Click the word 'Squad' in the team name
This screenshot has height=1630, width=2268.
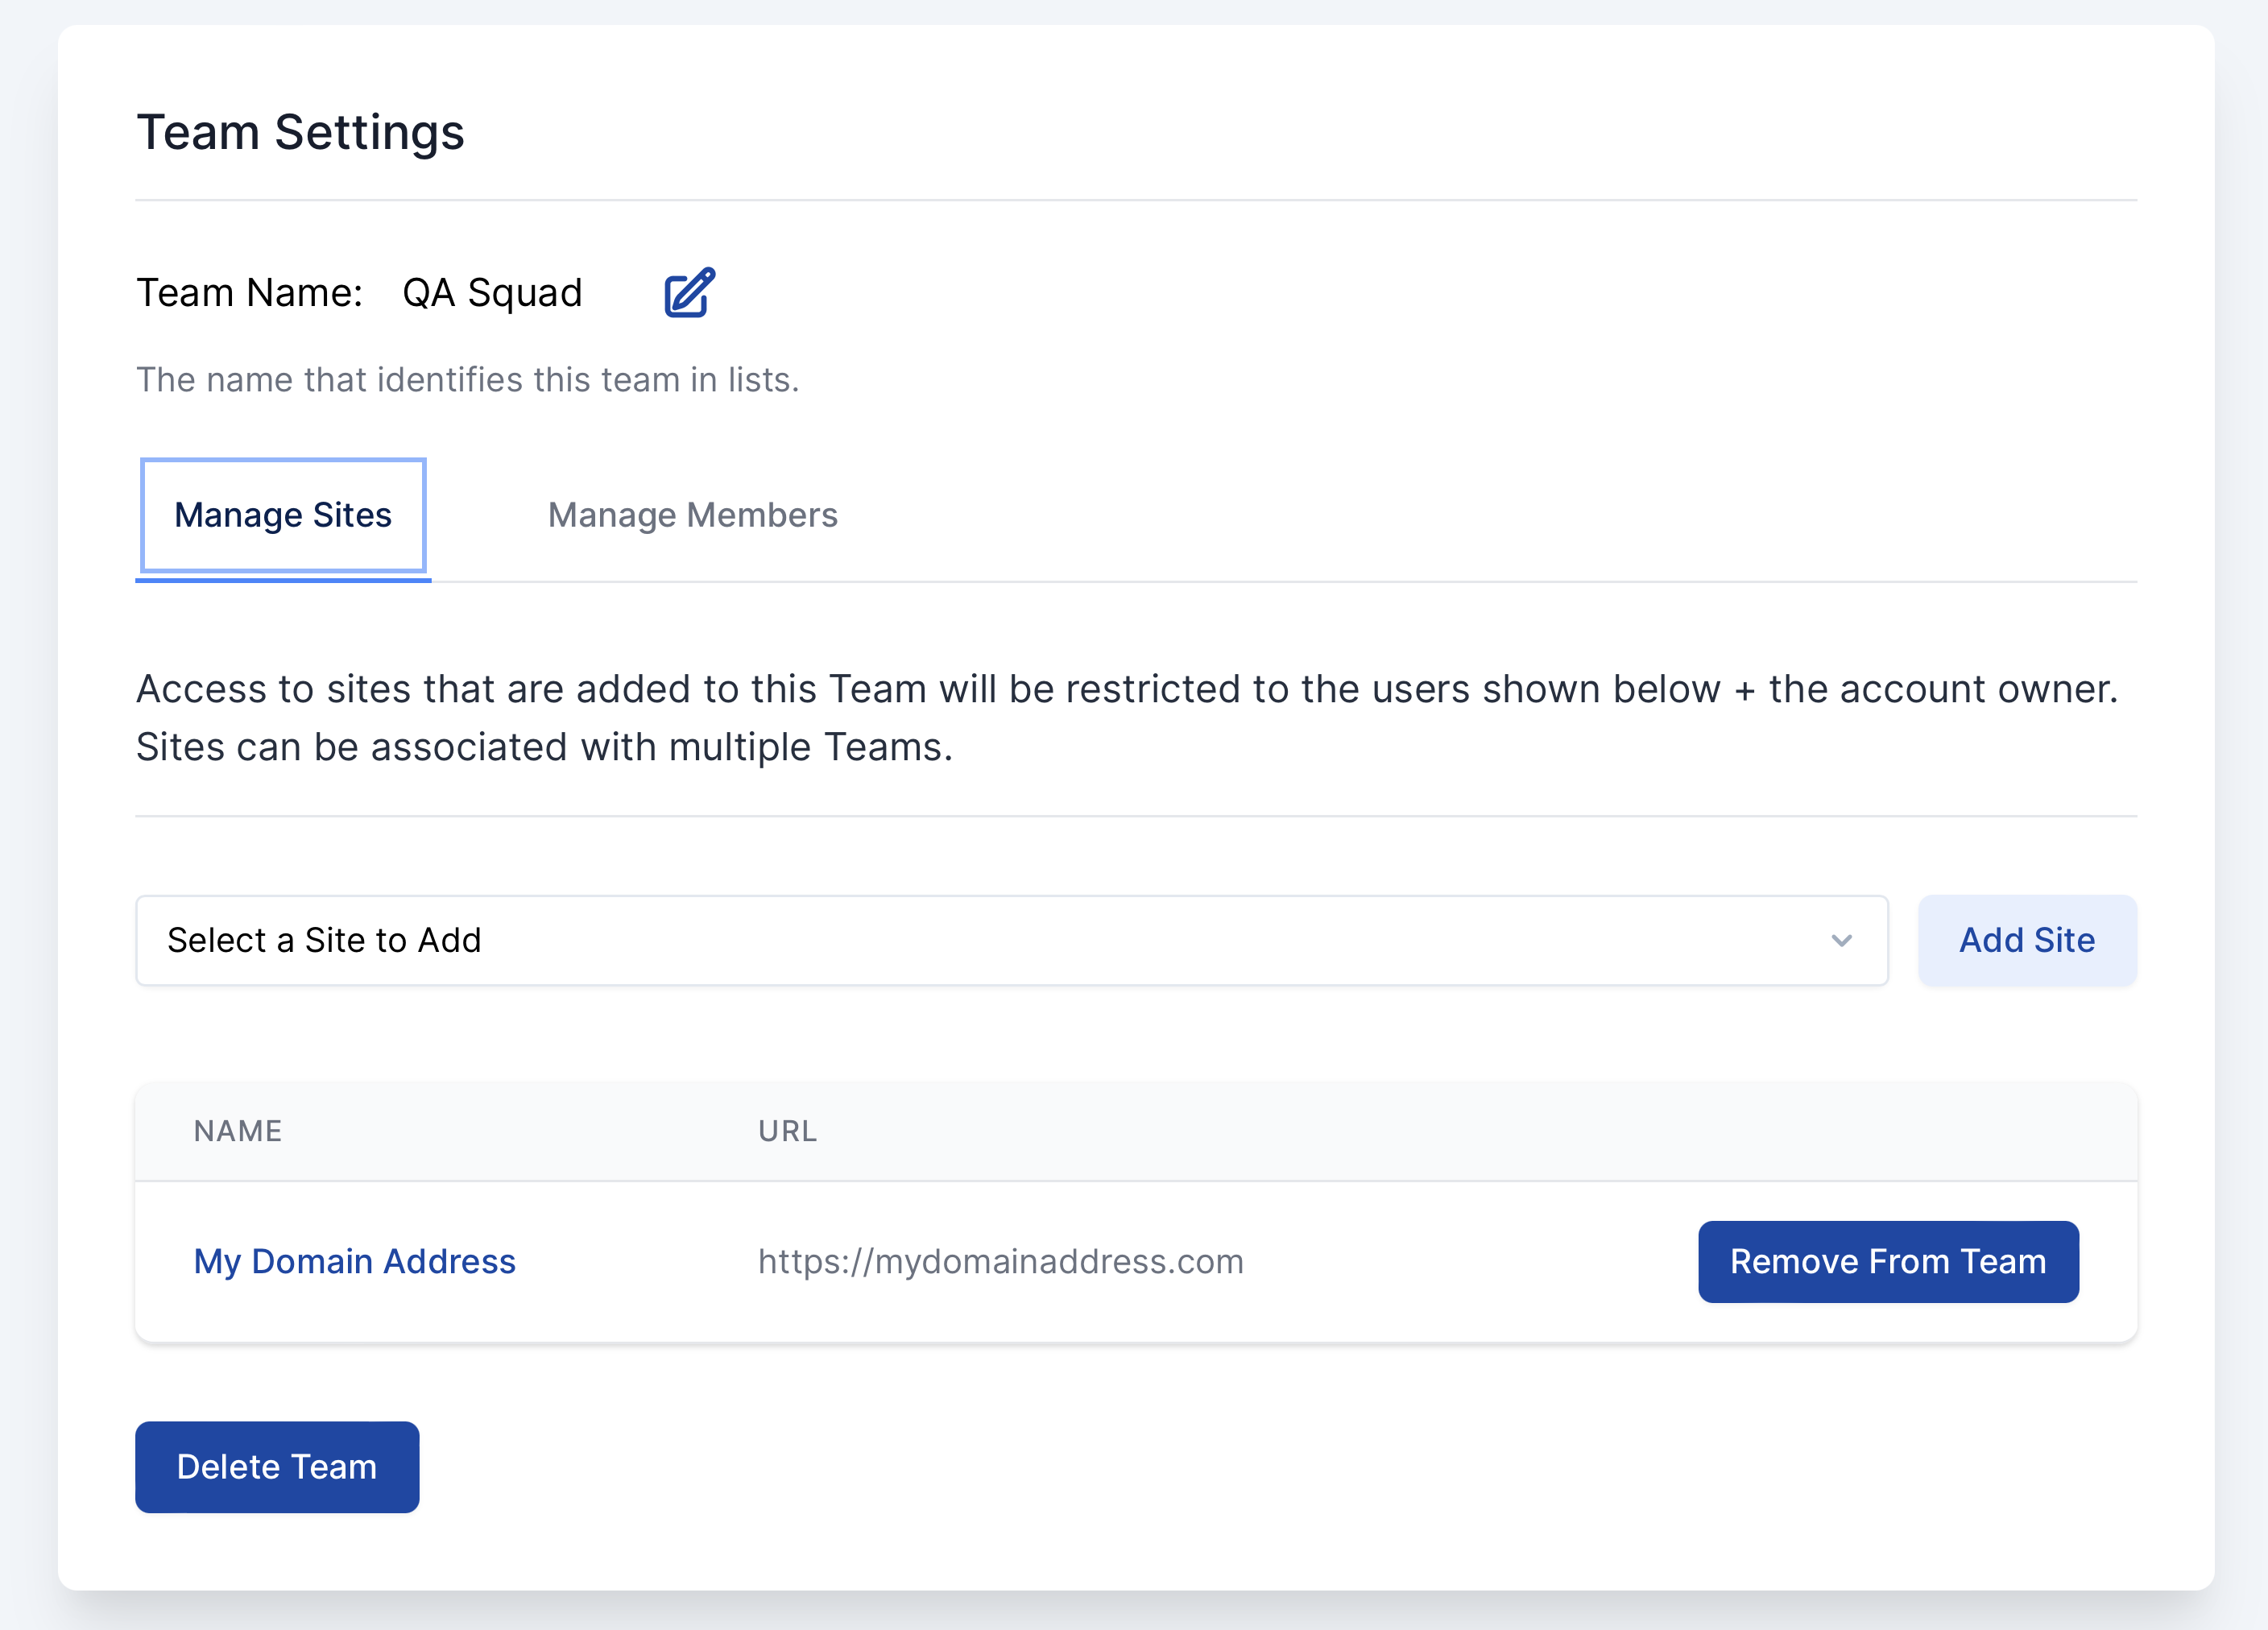pos(524,293)
